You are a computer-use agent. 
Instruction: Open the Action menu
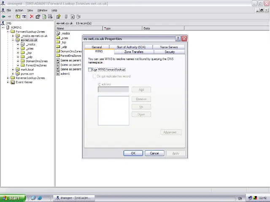(x=19, y=10)
